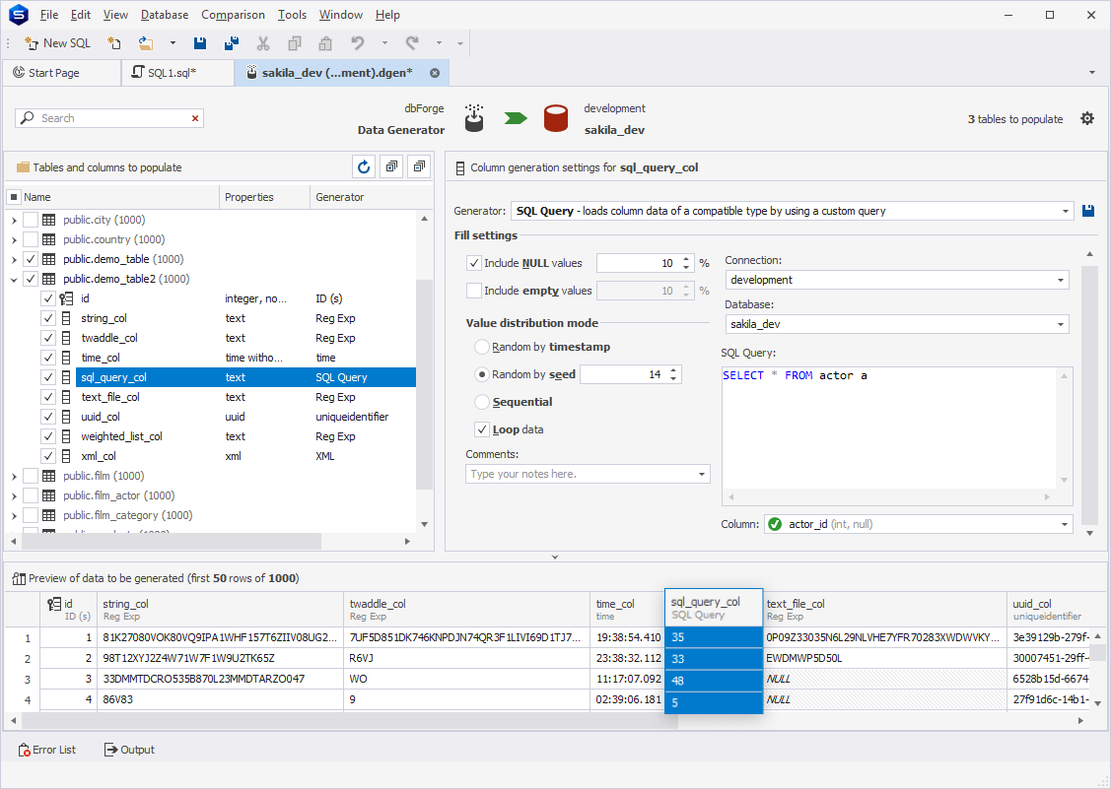Open the Comparison menu
This screenshot has height=789, width=1111.
(233, 14)
